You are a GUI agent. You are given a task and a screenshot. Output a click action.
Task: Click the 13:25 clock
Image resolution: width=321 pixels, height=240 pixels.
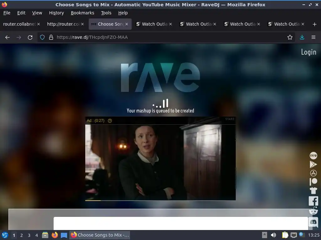click(x=313, y=235)
